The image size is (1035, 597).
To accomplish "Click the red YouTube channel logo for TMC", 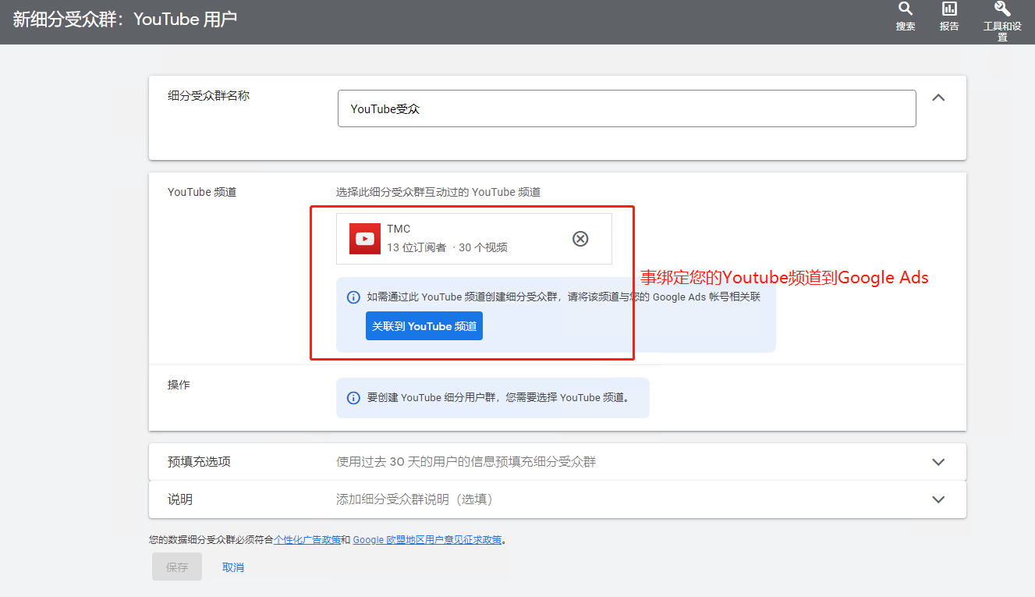I will click(364, 239).
